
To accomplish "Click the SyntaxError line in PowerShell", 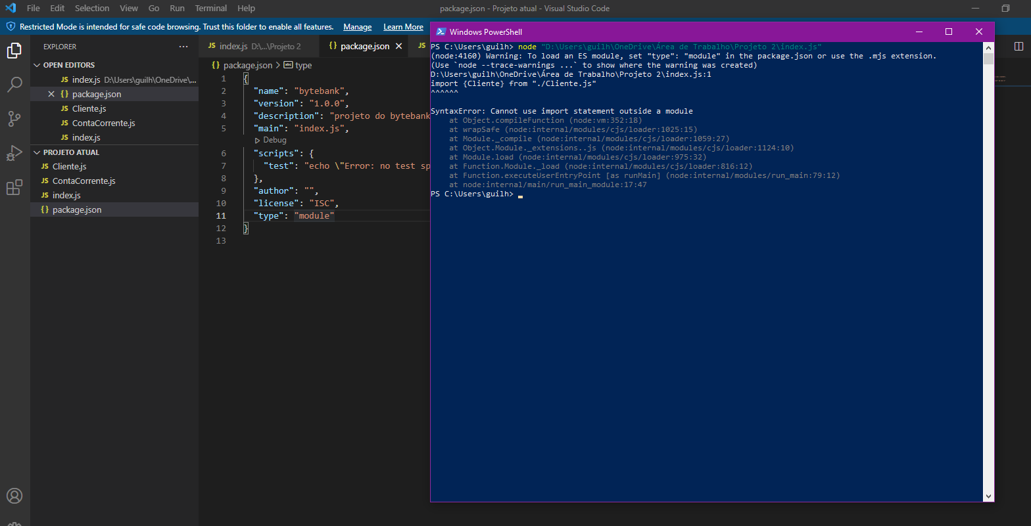I will coord(562,111).
